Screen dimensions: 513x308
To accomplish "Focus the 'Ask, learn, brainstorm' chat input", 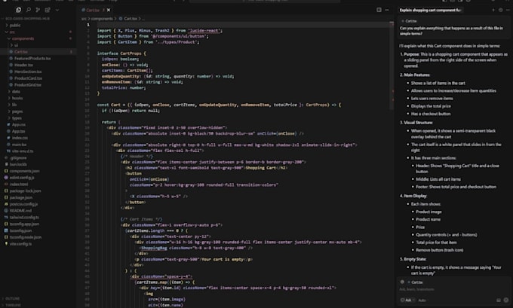I will click(453, 289).
